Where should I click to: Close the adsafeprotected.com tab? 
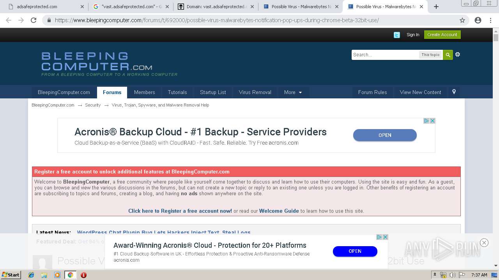click(82, 7)
